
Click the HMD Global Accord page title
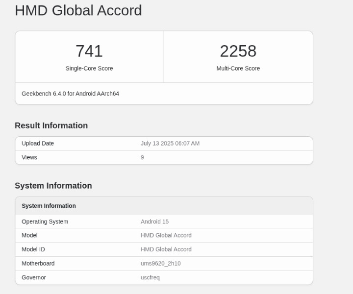(x=78, y=10)
